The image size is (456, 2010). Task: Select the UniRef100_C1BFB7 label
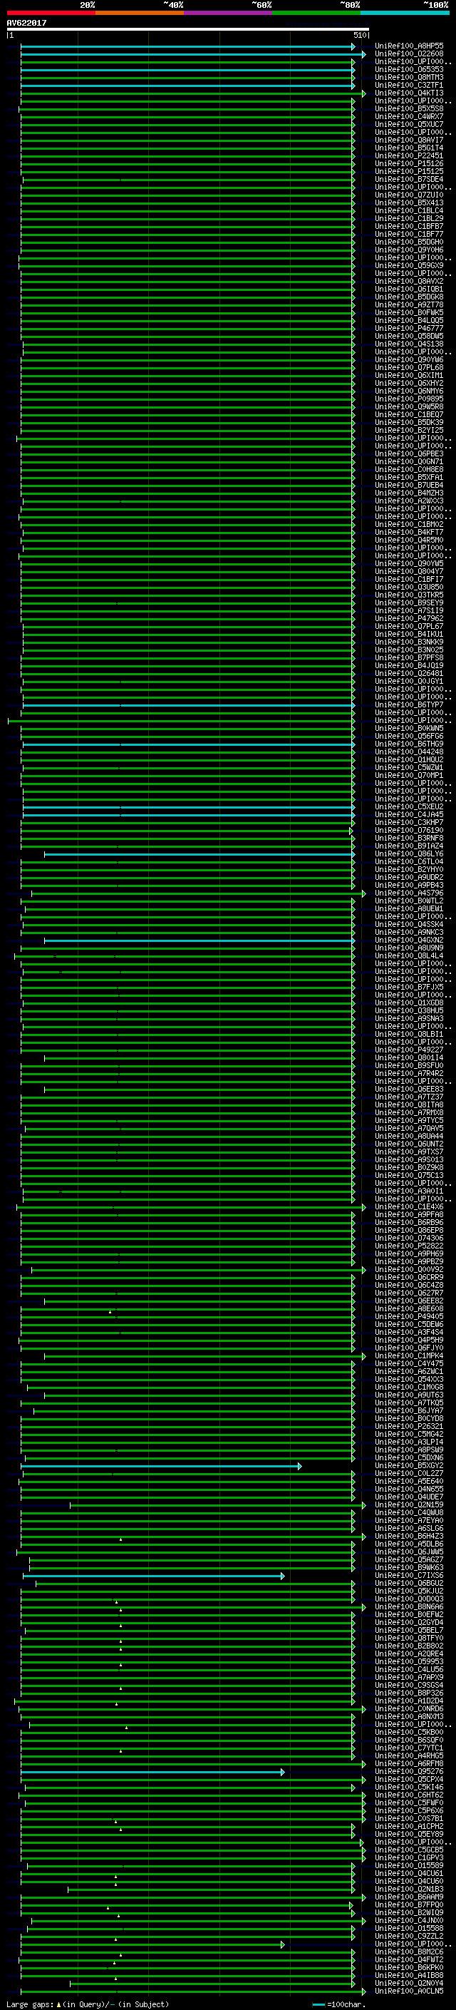click(409, 226)
